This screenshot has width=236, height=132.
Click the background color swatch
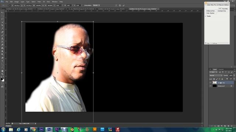click(x=3, y=81)
